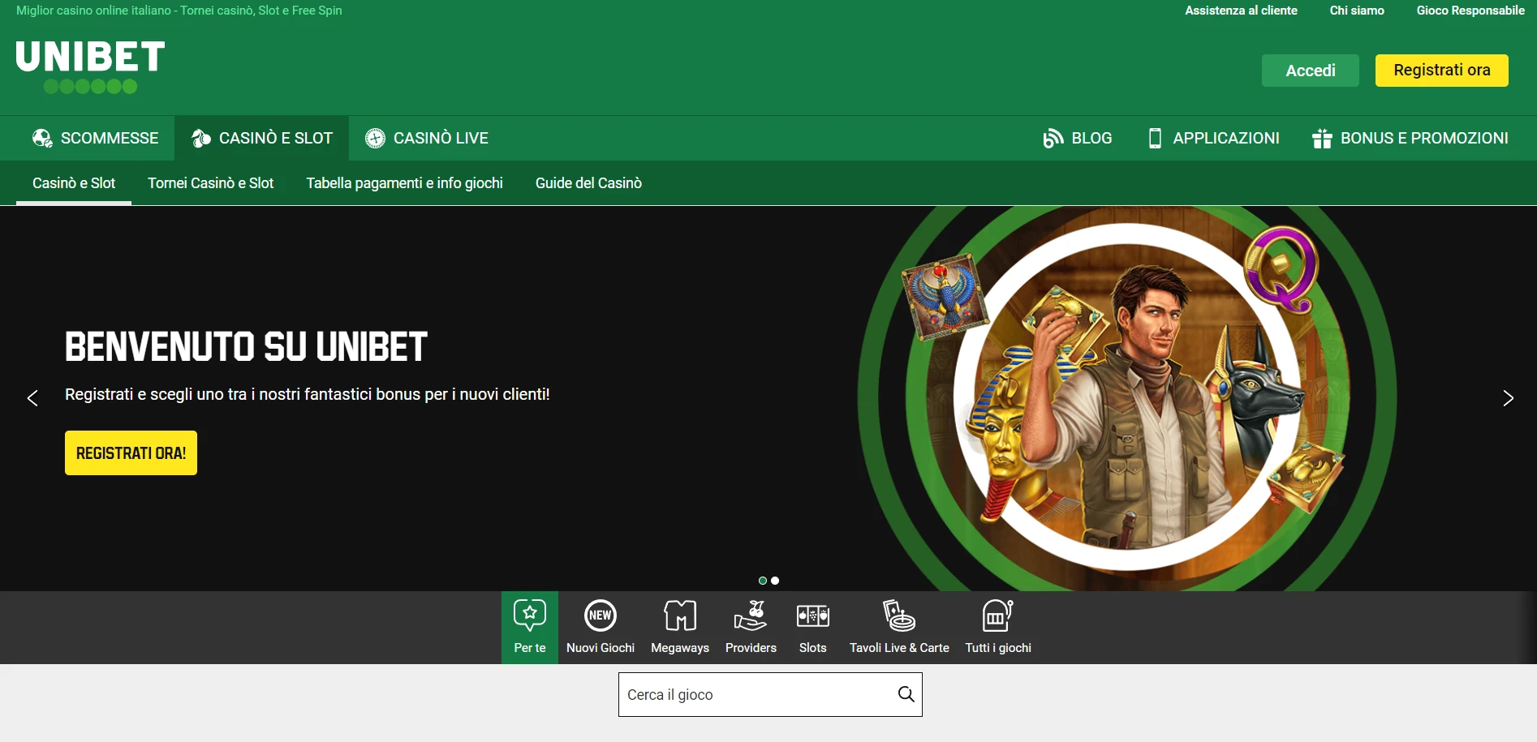Click the Bonus e Promozioni gift icon
1537x742 pixels.
(1322, 139)
